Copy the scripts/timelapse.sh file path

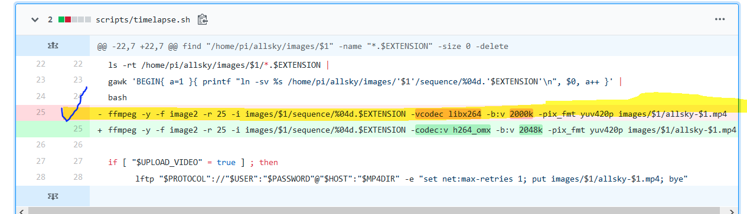203,19
